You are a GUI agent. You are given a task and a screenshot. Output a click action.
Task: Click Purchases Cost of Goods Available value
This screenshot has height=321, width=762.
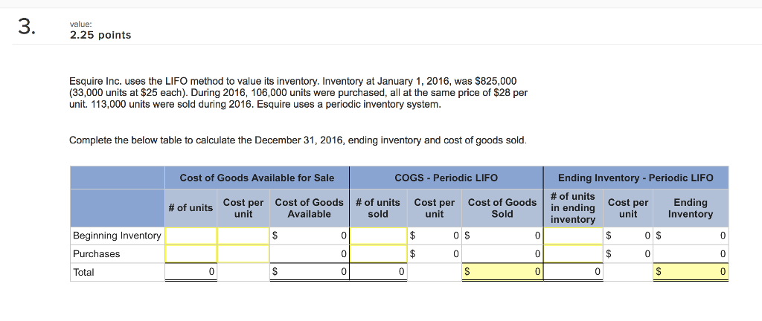click(309, 253)
